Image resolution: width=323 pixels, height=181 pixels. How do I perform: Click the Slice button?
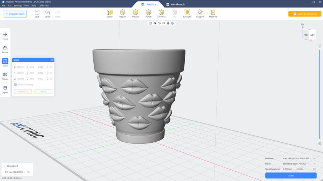coord(291,176)
